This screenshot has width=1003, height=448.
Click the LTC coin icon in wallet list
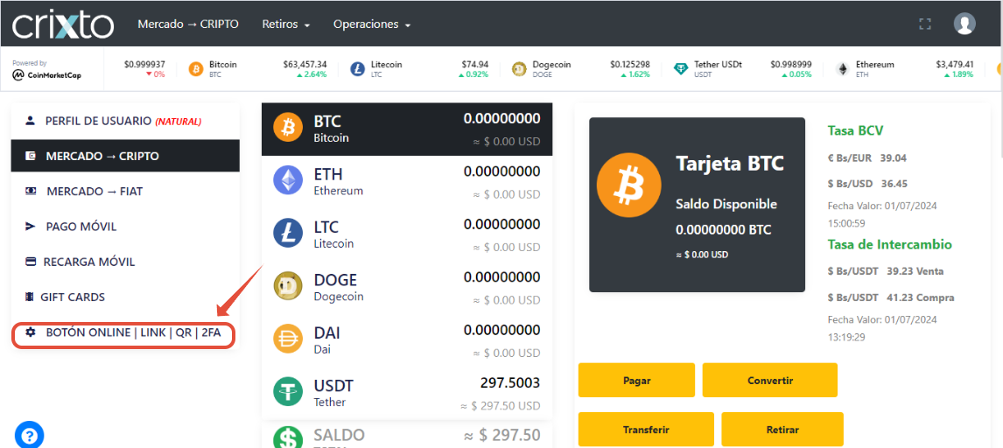click(288, 234)
